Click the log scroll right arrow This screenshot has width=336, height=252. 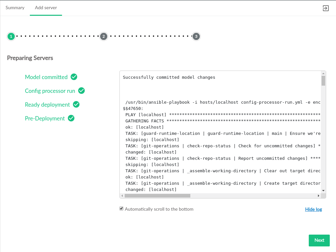pos(318,196)
